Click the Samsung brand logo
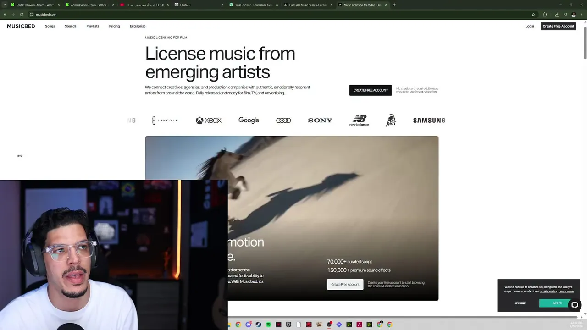This screenshot has width=587, height=330. point(429,121)
